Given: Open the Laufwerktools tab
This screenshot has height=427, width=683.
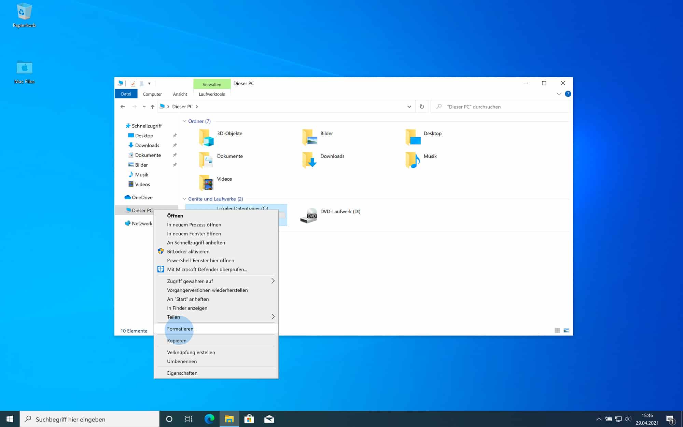Looking at the screenshot, I should click(212, 94).
